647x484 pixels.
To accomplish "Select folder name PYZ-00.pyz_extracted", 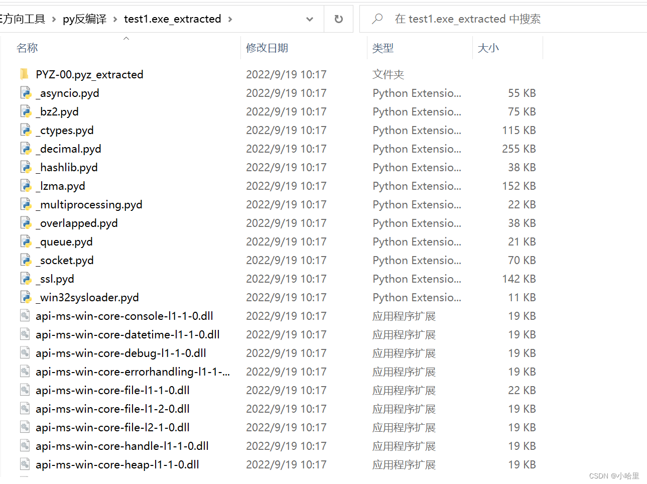I will click(90, 74).
